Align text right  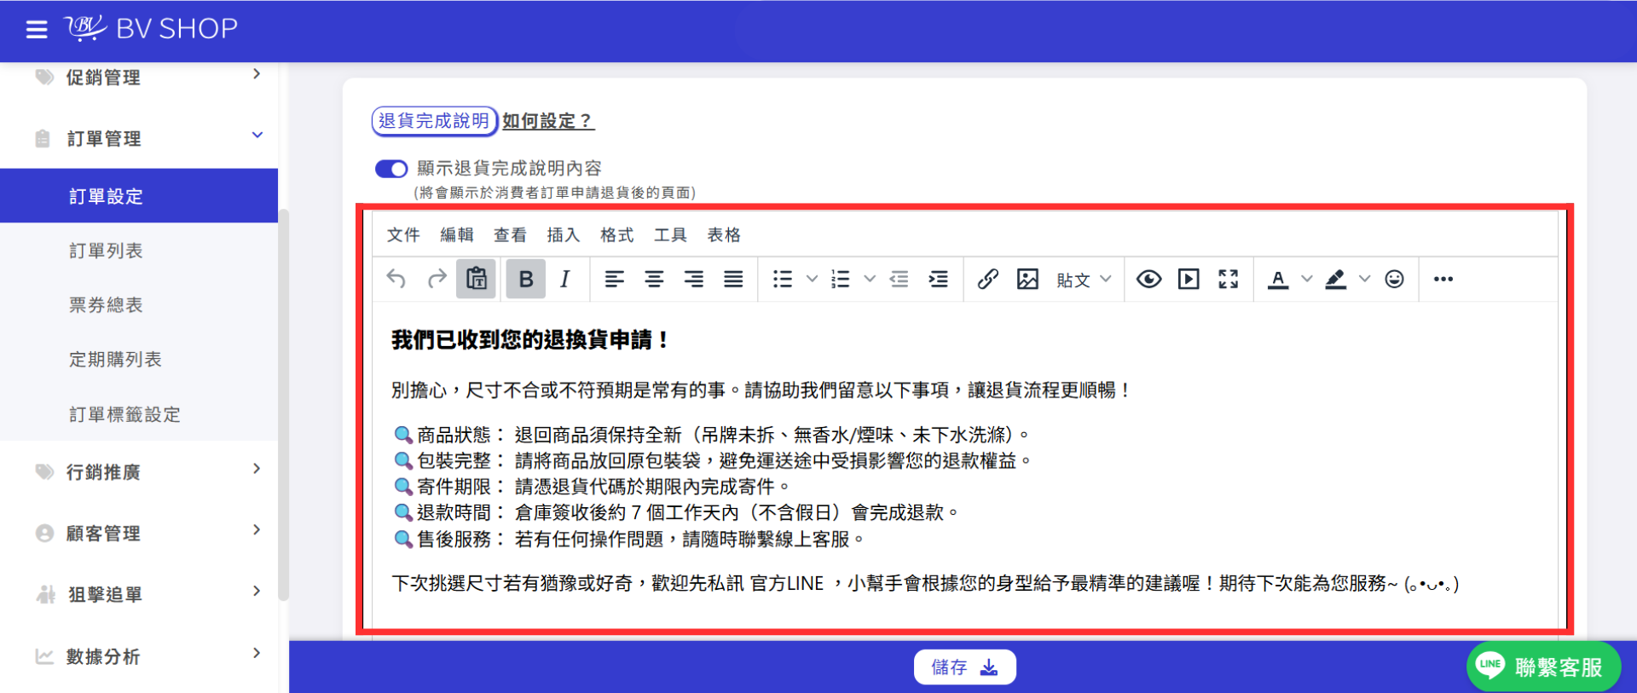pos(694,279)
